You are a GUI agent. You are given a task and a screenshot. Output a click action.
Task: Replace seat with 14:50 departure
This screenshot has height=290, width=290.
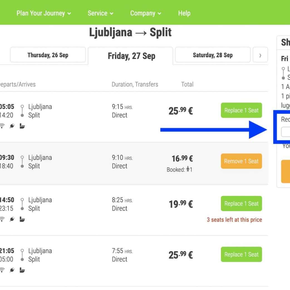(241, 204)
